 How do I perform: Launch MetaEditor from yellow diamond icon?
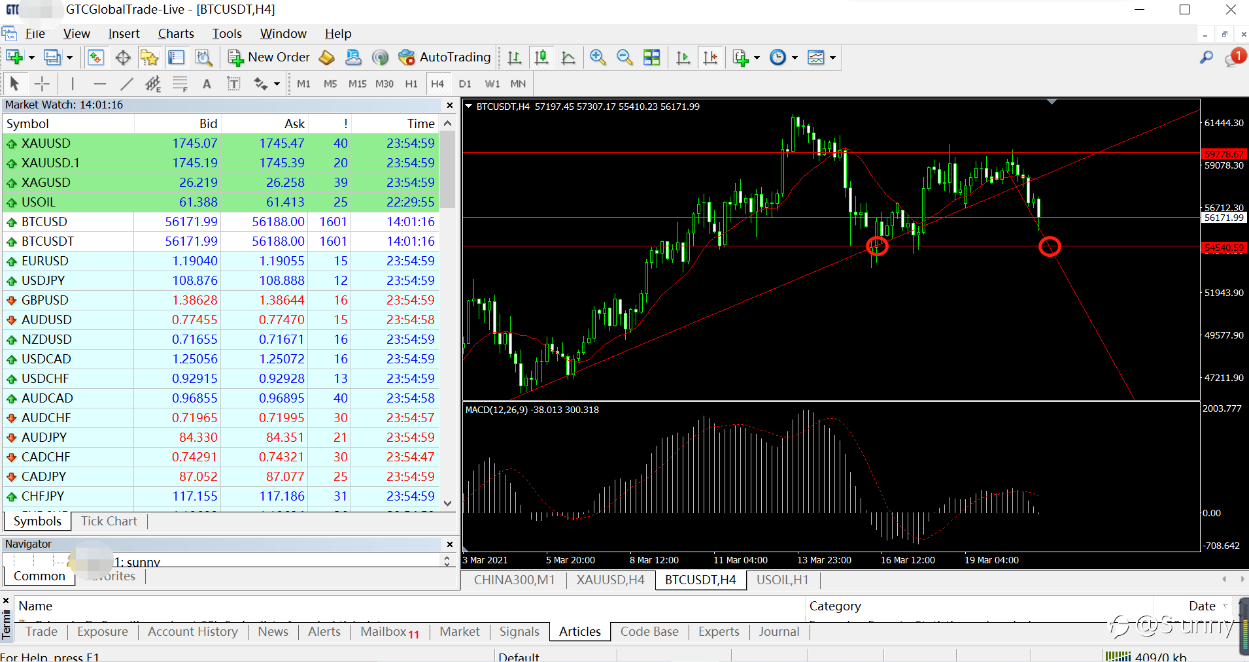[x=327, y=58]
